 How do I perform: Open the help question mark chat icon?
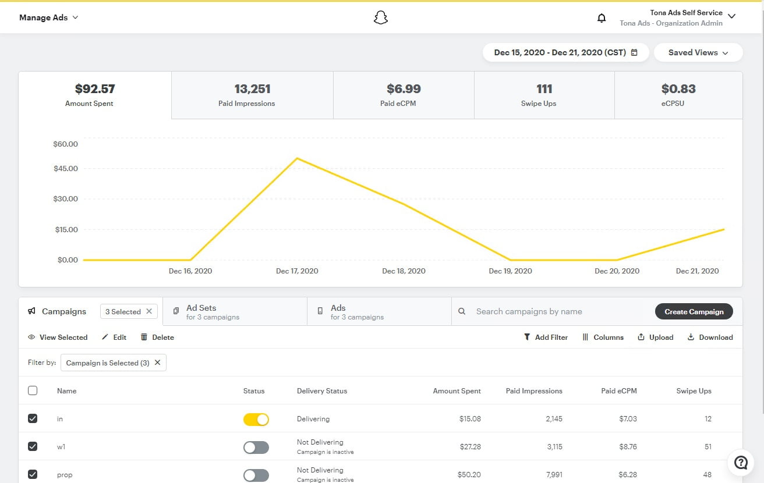click(x=740, y=463)
